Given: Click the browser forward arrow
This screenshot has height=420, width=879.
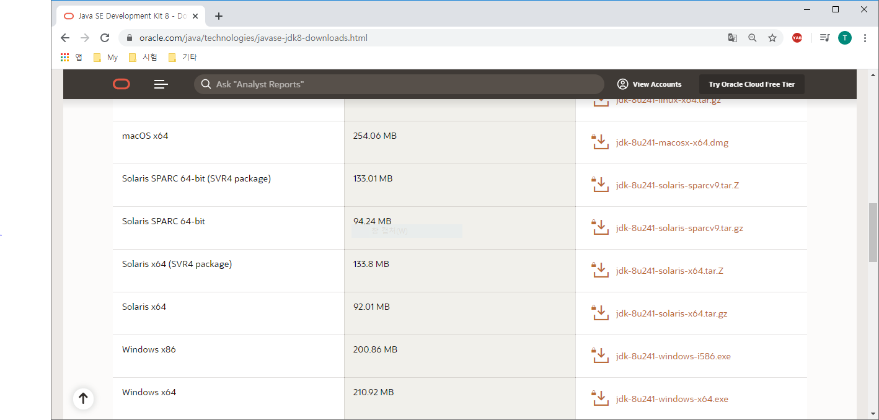Looking at the screenshot, I should click(85, 38).
